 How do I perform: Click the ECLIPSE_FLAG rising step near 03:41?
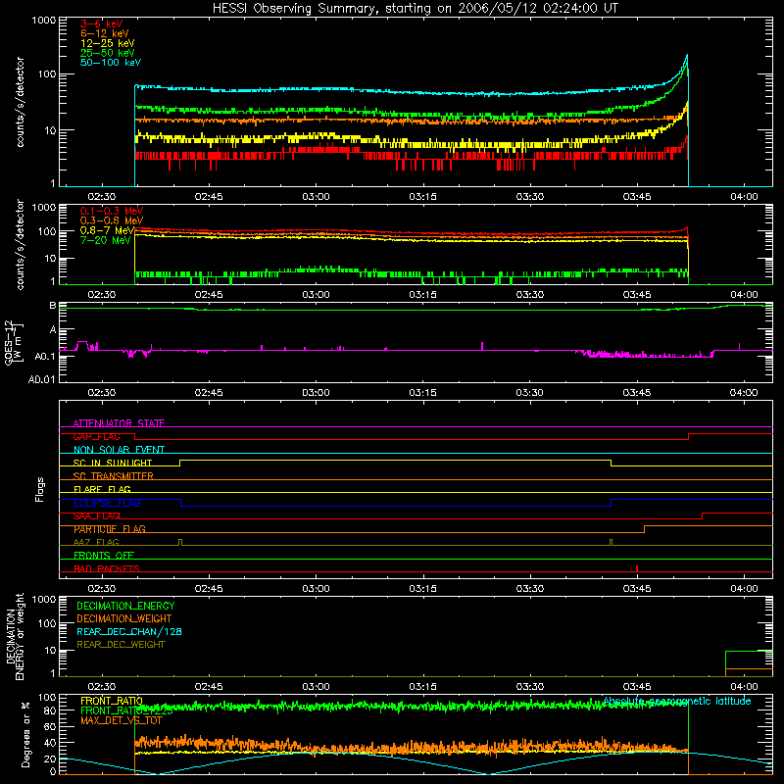611,503
